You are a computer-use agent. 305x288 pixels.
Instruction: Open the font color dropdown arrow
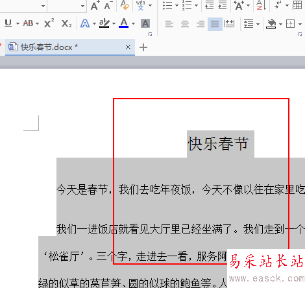click(x=133, y=23)
